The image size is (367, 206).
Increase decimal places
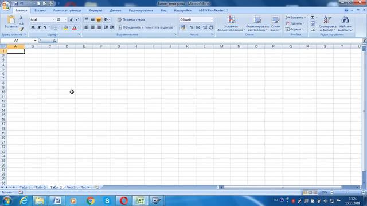(x=205, y=27)
